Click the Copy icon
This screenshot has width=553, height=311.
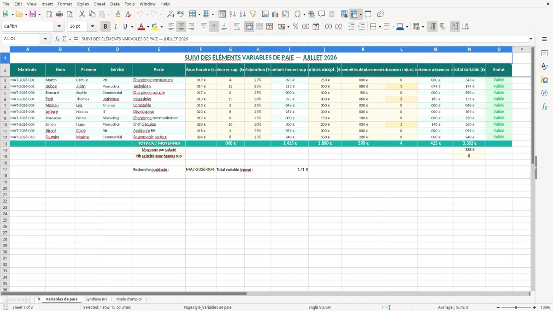[x=92, y=14]
